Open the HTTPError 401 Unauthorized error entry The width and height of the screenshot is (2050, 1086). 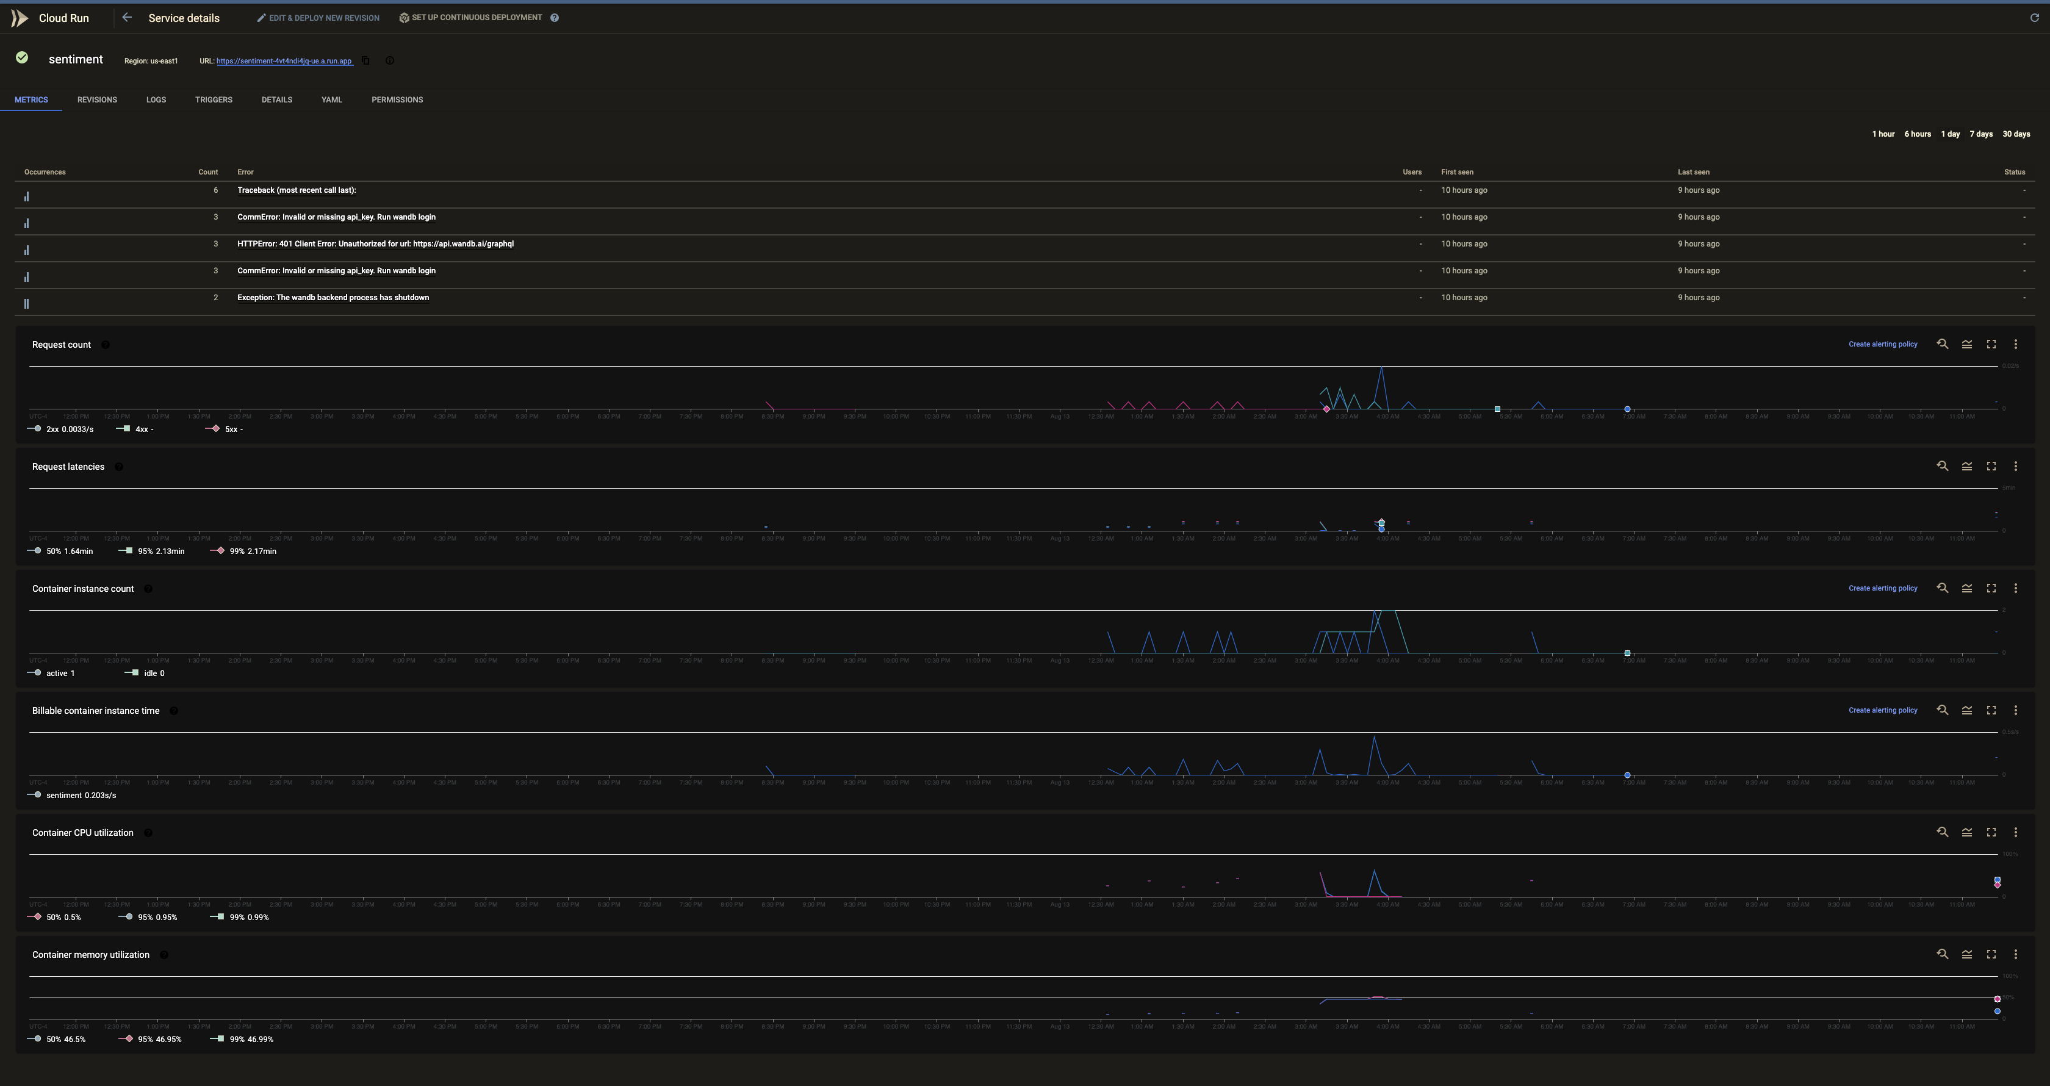[375, 243]
